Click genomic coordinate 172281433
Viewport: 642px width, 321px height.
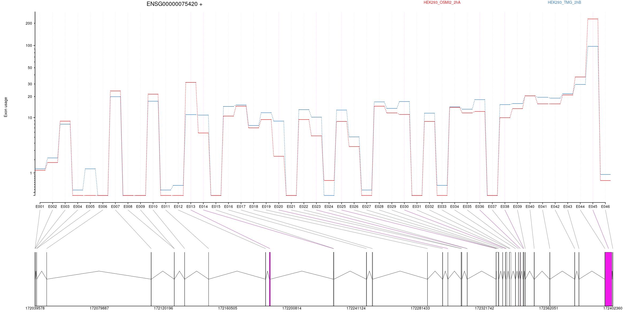click(x=420, y=308)
